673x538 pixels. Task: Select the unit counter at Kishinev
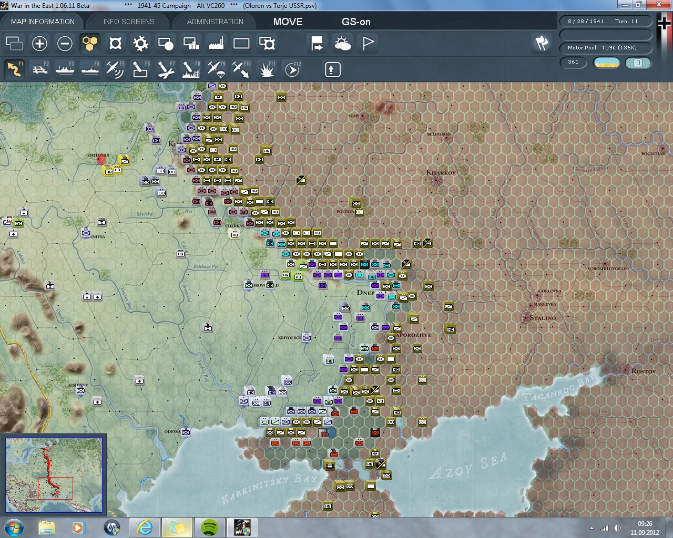tap(80, 390)
